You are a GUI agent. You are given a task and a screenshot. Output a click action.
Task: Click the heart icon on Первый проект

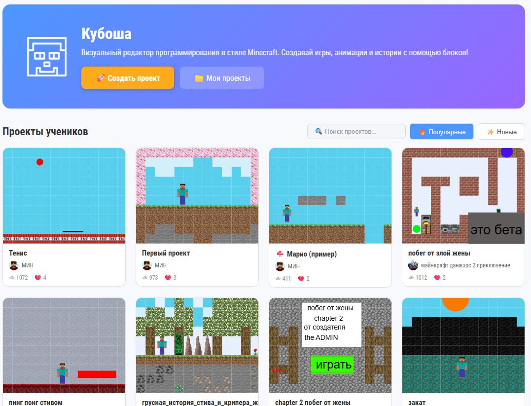coord(168,278)
